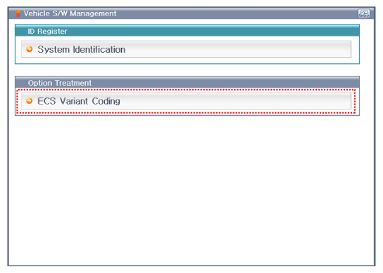This screenshot has width=383, height=273.
Task: Click the setup icon in title bar
Action: tap(364, 13)
